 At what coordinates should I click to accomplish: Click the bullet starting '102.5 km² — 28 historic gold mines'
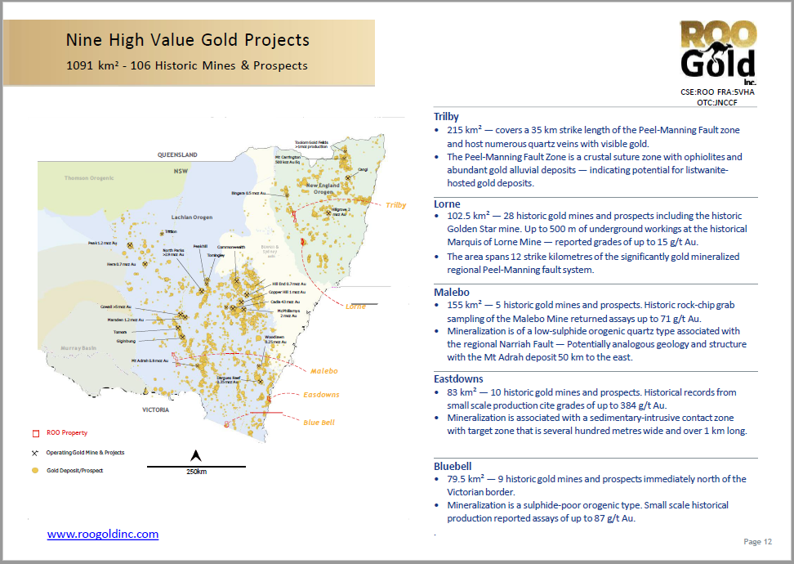tap(597, 229)
